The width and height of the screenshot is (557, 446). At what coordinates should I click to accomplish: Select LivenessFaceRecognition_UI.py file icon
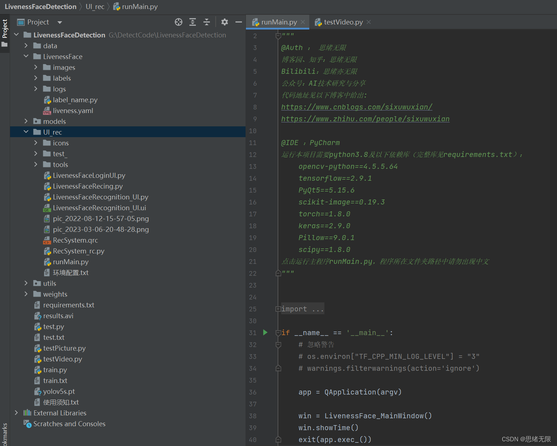click(x=47, y=197)
